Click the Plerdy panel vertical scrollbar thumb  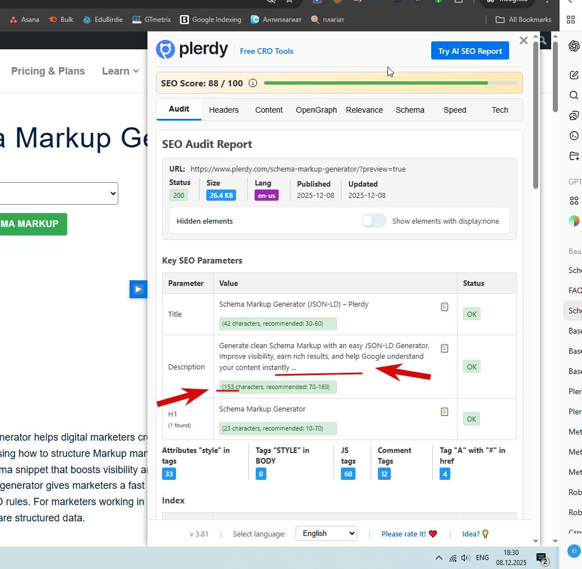tap(535, 115)
